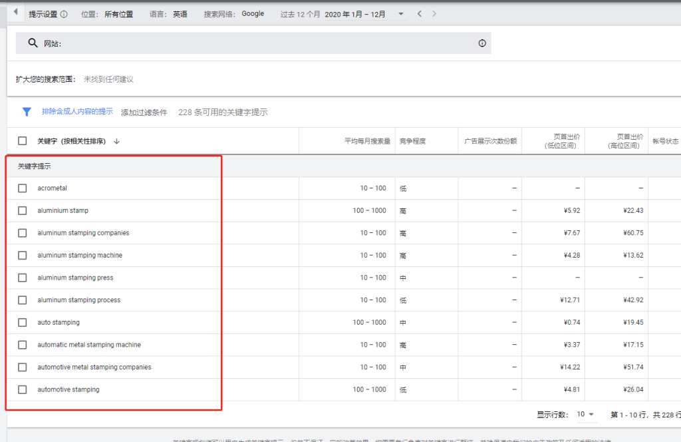The width and height of the screenshot is (681, 442).
Task: Click sort arrow in 关键字 column header
Action: tap(117, 141)
